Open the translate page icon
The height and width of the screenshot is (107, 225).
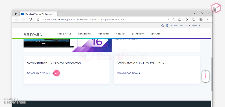[168, 19]
